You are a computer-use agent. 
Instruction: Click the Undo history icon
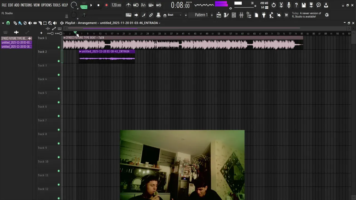click(x=274, y=5)
